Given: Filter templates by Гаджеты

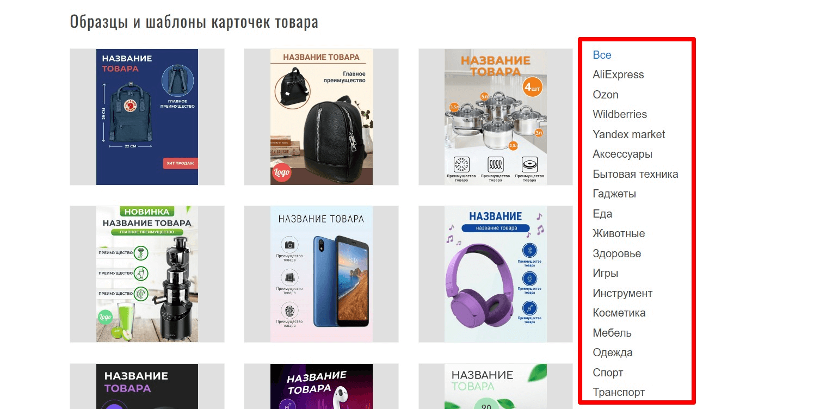Looking at the screenshot, I should tap(614, 194).
